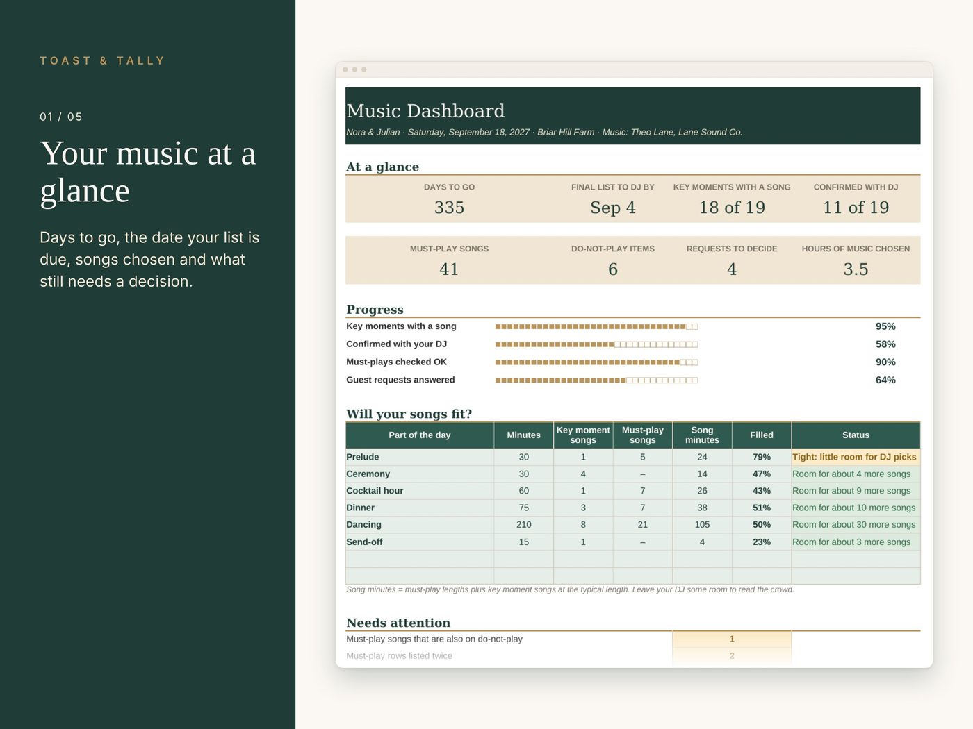
Task: Click the Hours of Music Chosen value 3.5
Action: [x=856, y=269]
